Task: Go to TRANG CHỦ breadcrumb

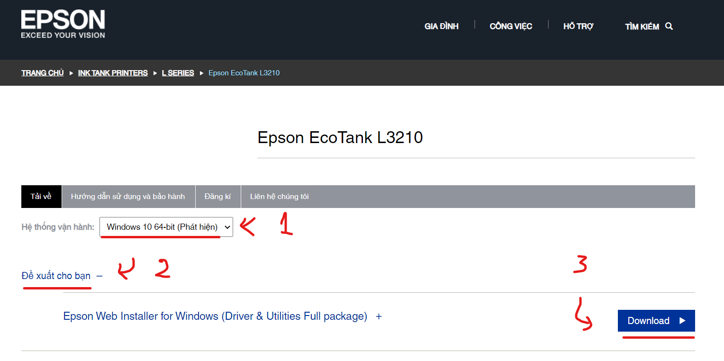Action: (43, 73)
